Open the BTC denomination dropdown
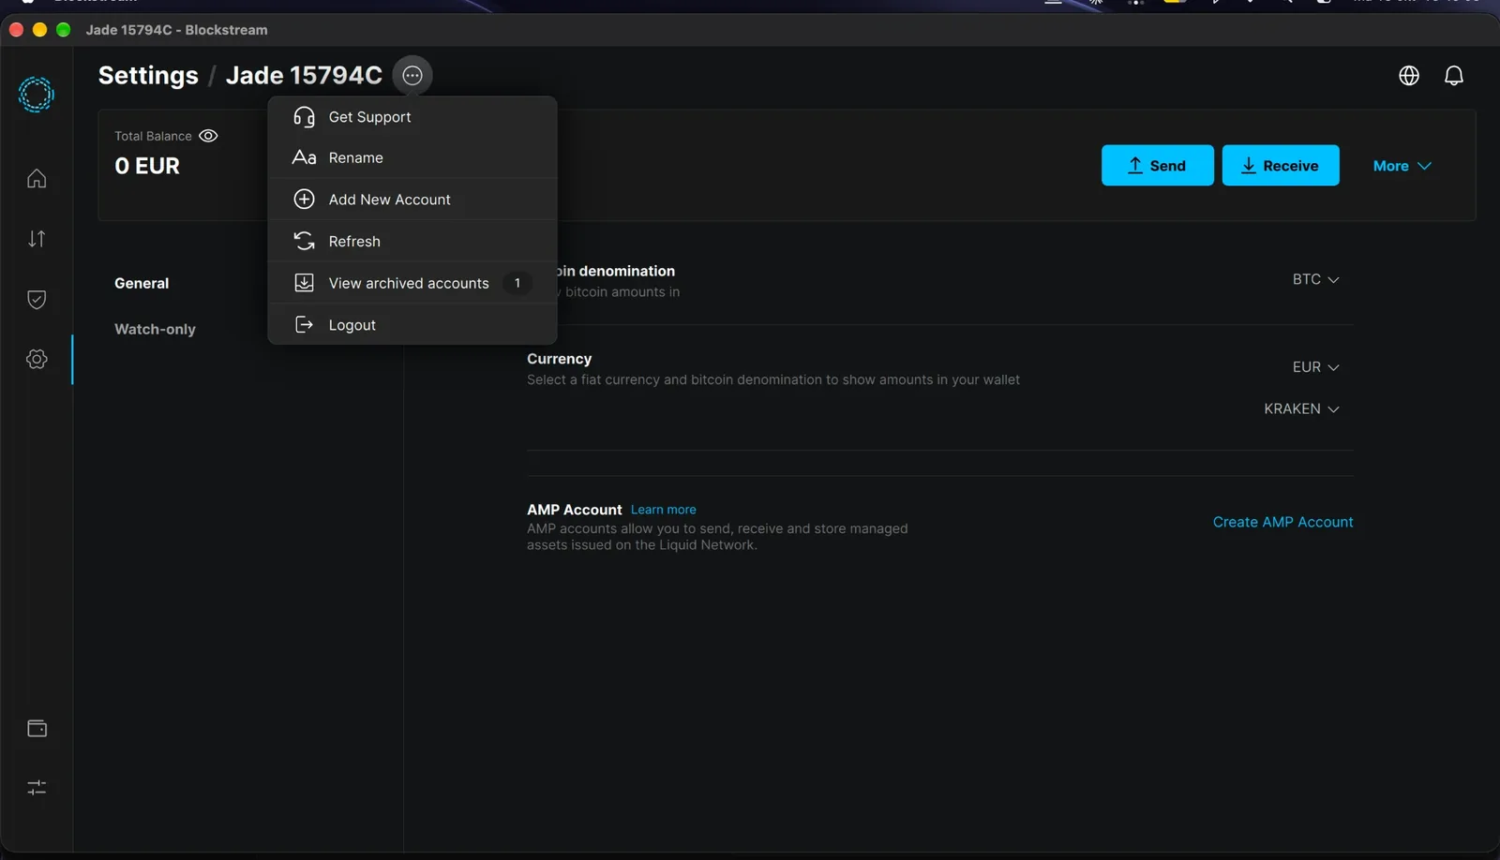Image resolution: width=1500 pixels, height=860 pixels. [1316, 279]
